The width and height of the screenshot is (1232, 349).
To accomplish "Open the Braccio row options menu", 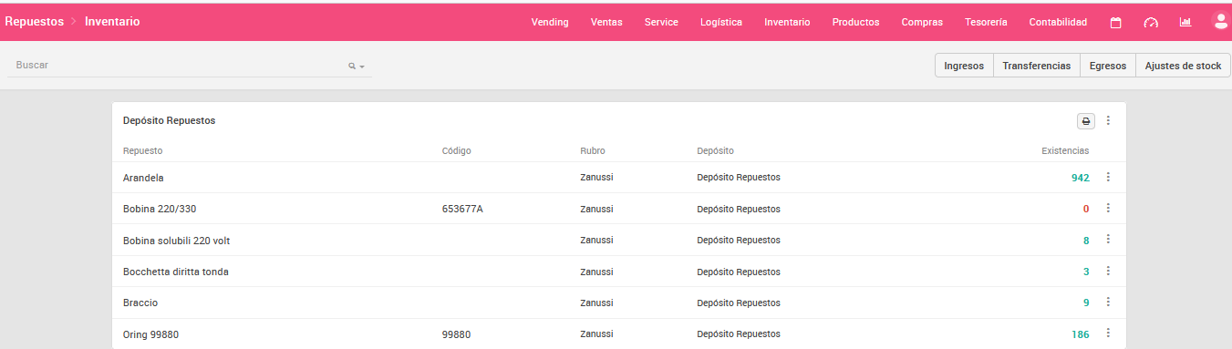I will (1108, 302).
